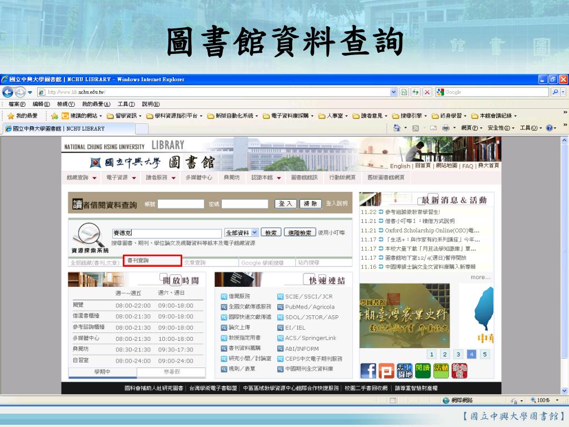Click the 檢索 search button
The width and height of the screenshot is (569, 427).
click(x=271, y=233)
